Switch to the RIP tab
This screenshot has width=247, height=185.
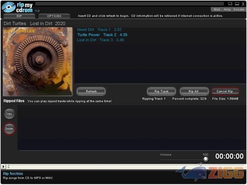click(19, 16)
